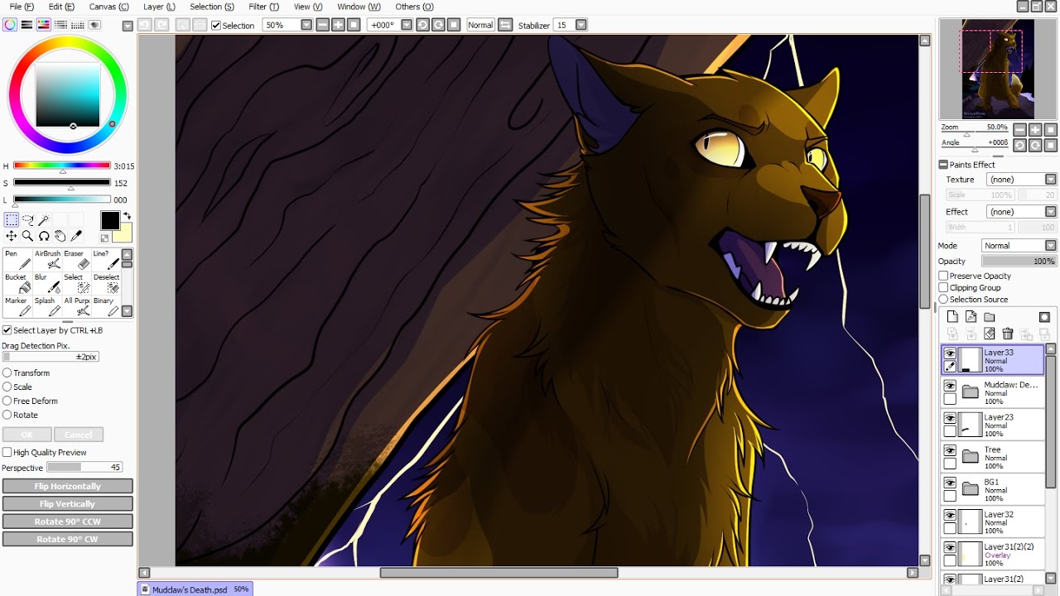Toggle the HSL slider panel icon
Image resolution: width=1060 pixels, height=596 pixels.
click(x=43, y=25)
